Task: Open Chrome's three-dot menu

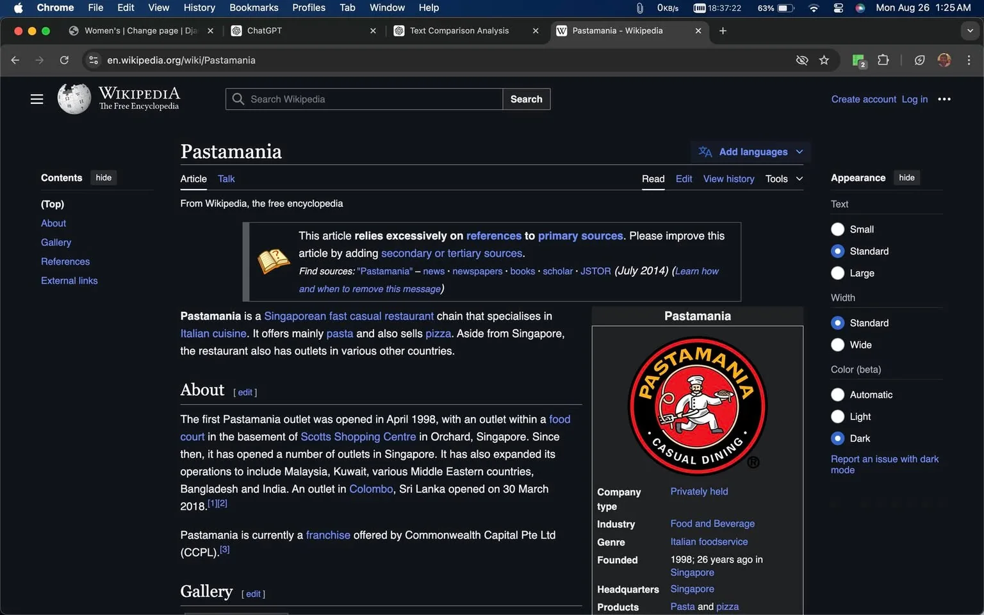Action: click(969, 60)
